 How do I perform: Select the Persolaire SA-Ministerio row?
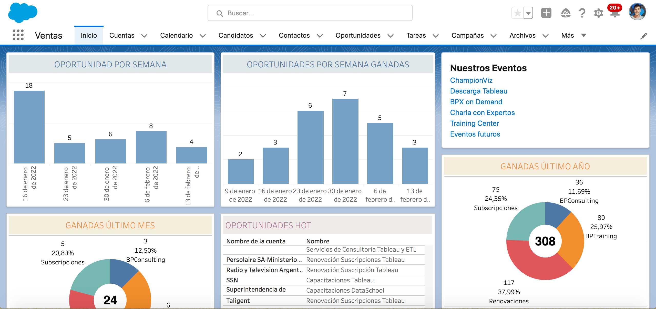coord(324,260)
